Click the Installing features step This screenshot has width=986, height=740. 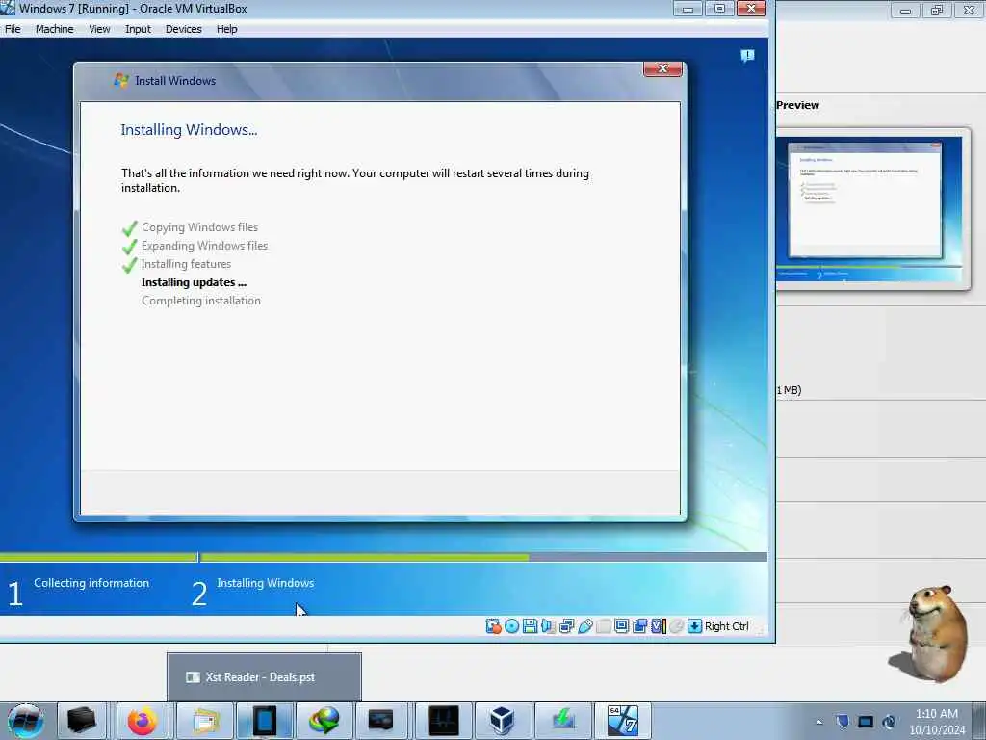186,264
